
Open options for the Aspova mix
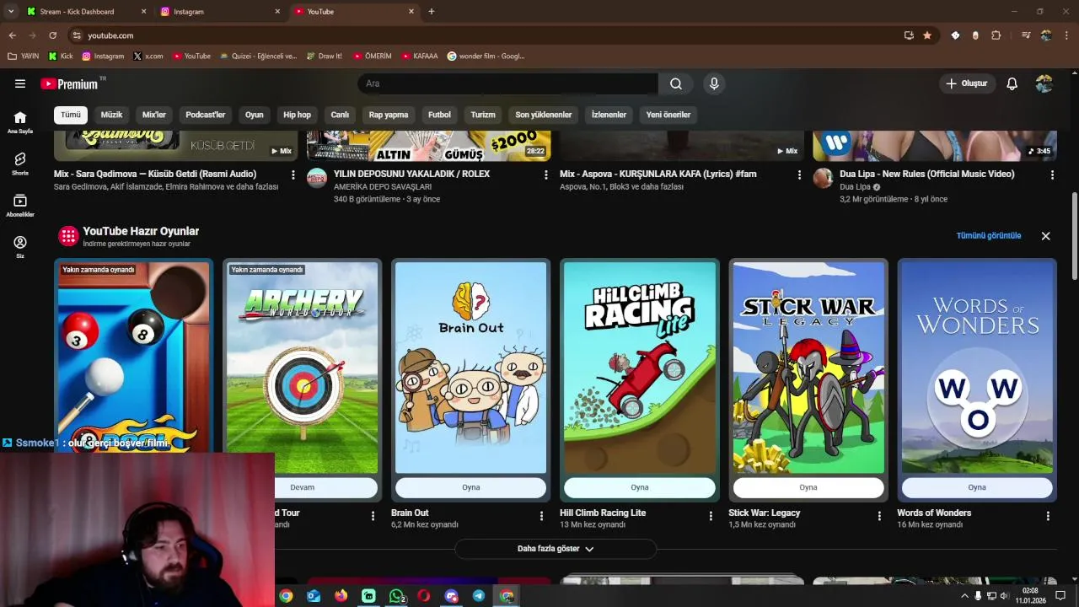point(799,175)
